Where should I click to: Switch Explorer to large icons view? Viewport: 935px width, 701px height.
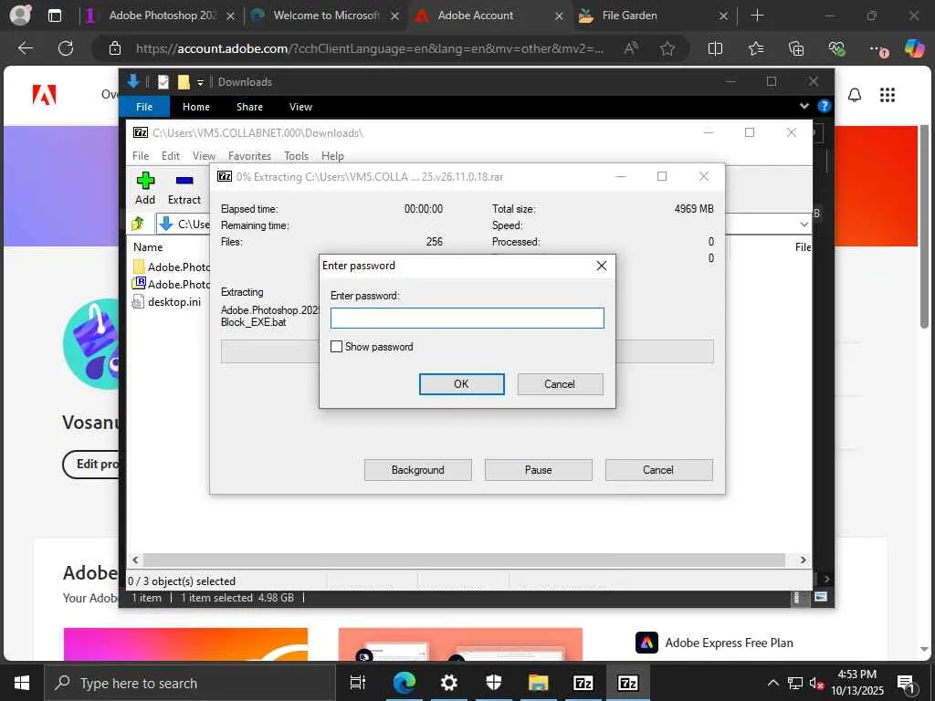coord(821,597)
